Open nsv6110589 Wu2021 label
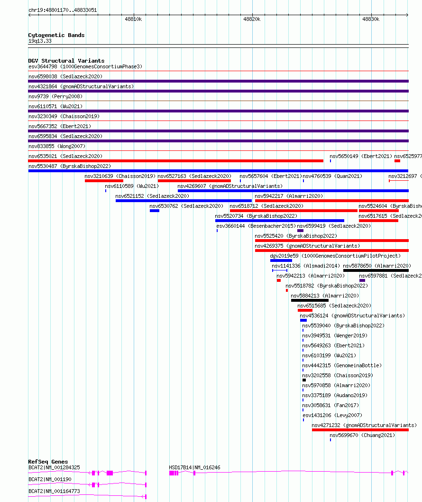This screenshot has height=502, width=422. point(132,186)
